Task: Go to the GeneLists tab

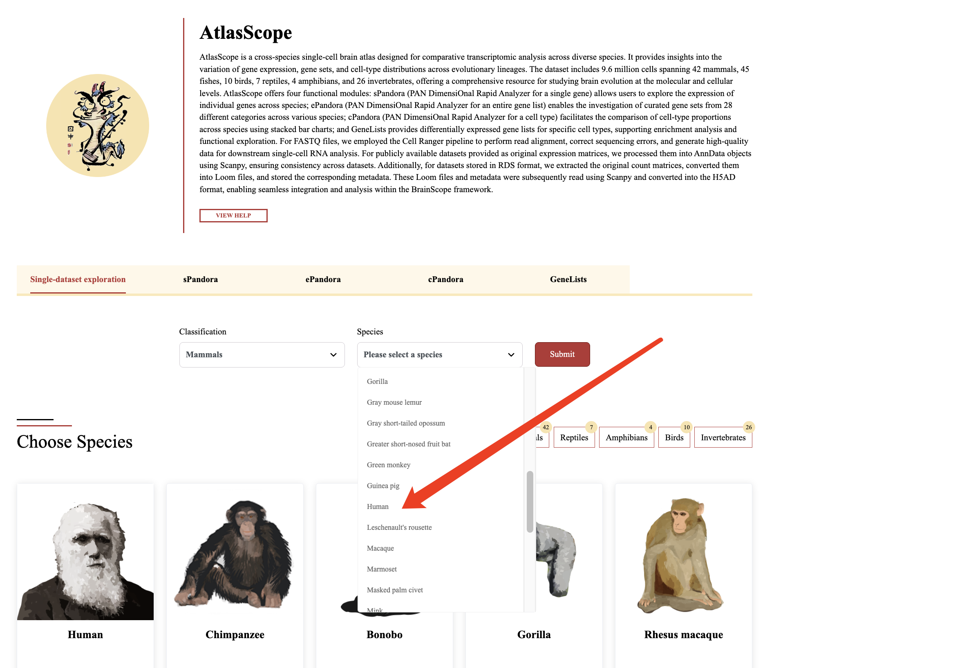Action: coord(568,279)
